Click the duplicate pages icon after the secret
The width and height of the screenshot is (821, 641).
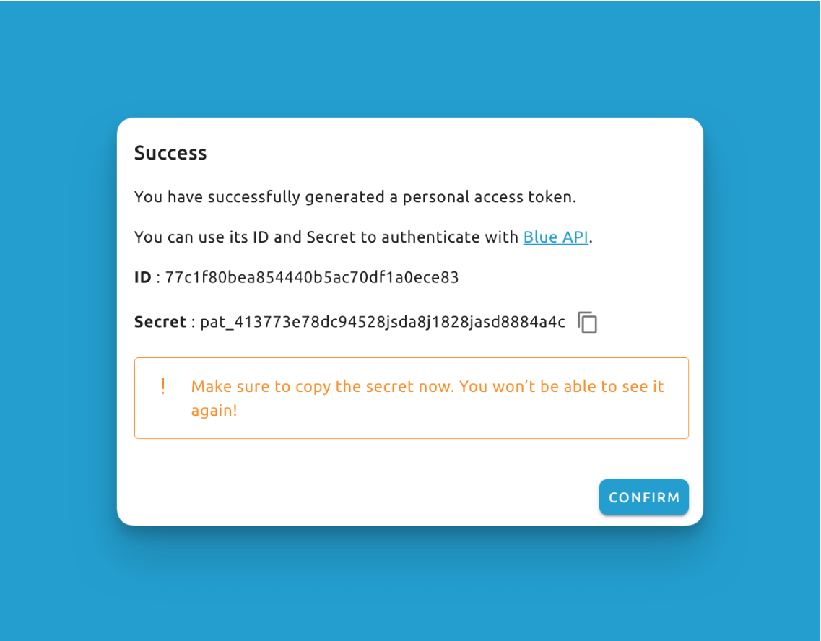point(587,323)
